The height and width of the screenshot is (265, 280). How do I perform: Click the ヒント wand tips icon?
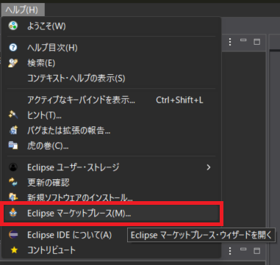coord(13,115)
